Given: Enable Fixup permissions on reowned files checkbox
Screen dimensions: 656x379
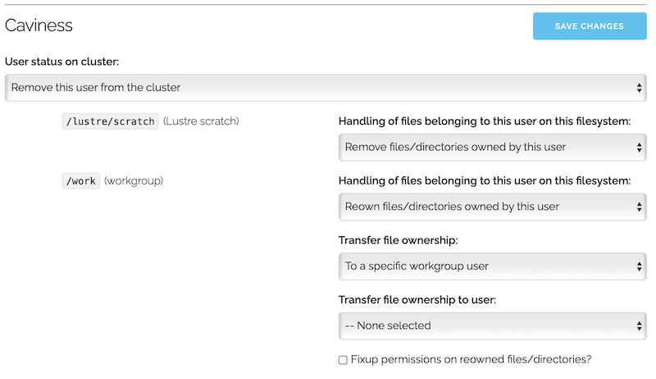Looking at the screenshot, I should coord(343,359).
